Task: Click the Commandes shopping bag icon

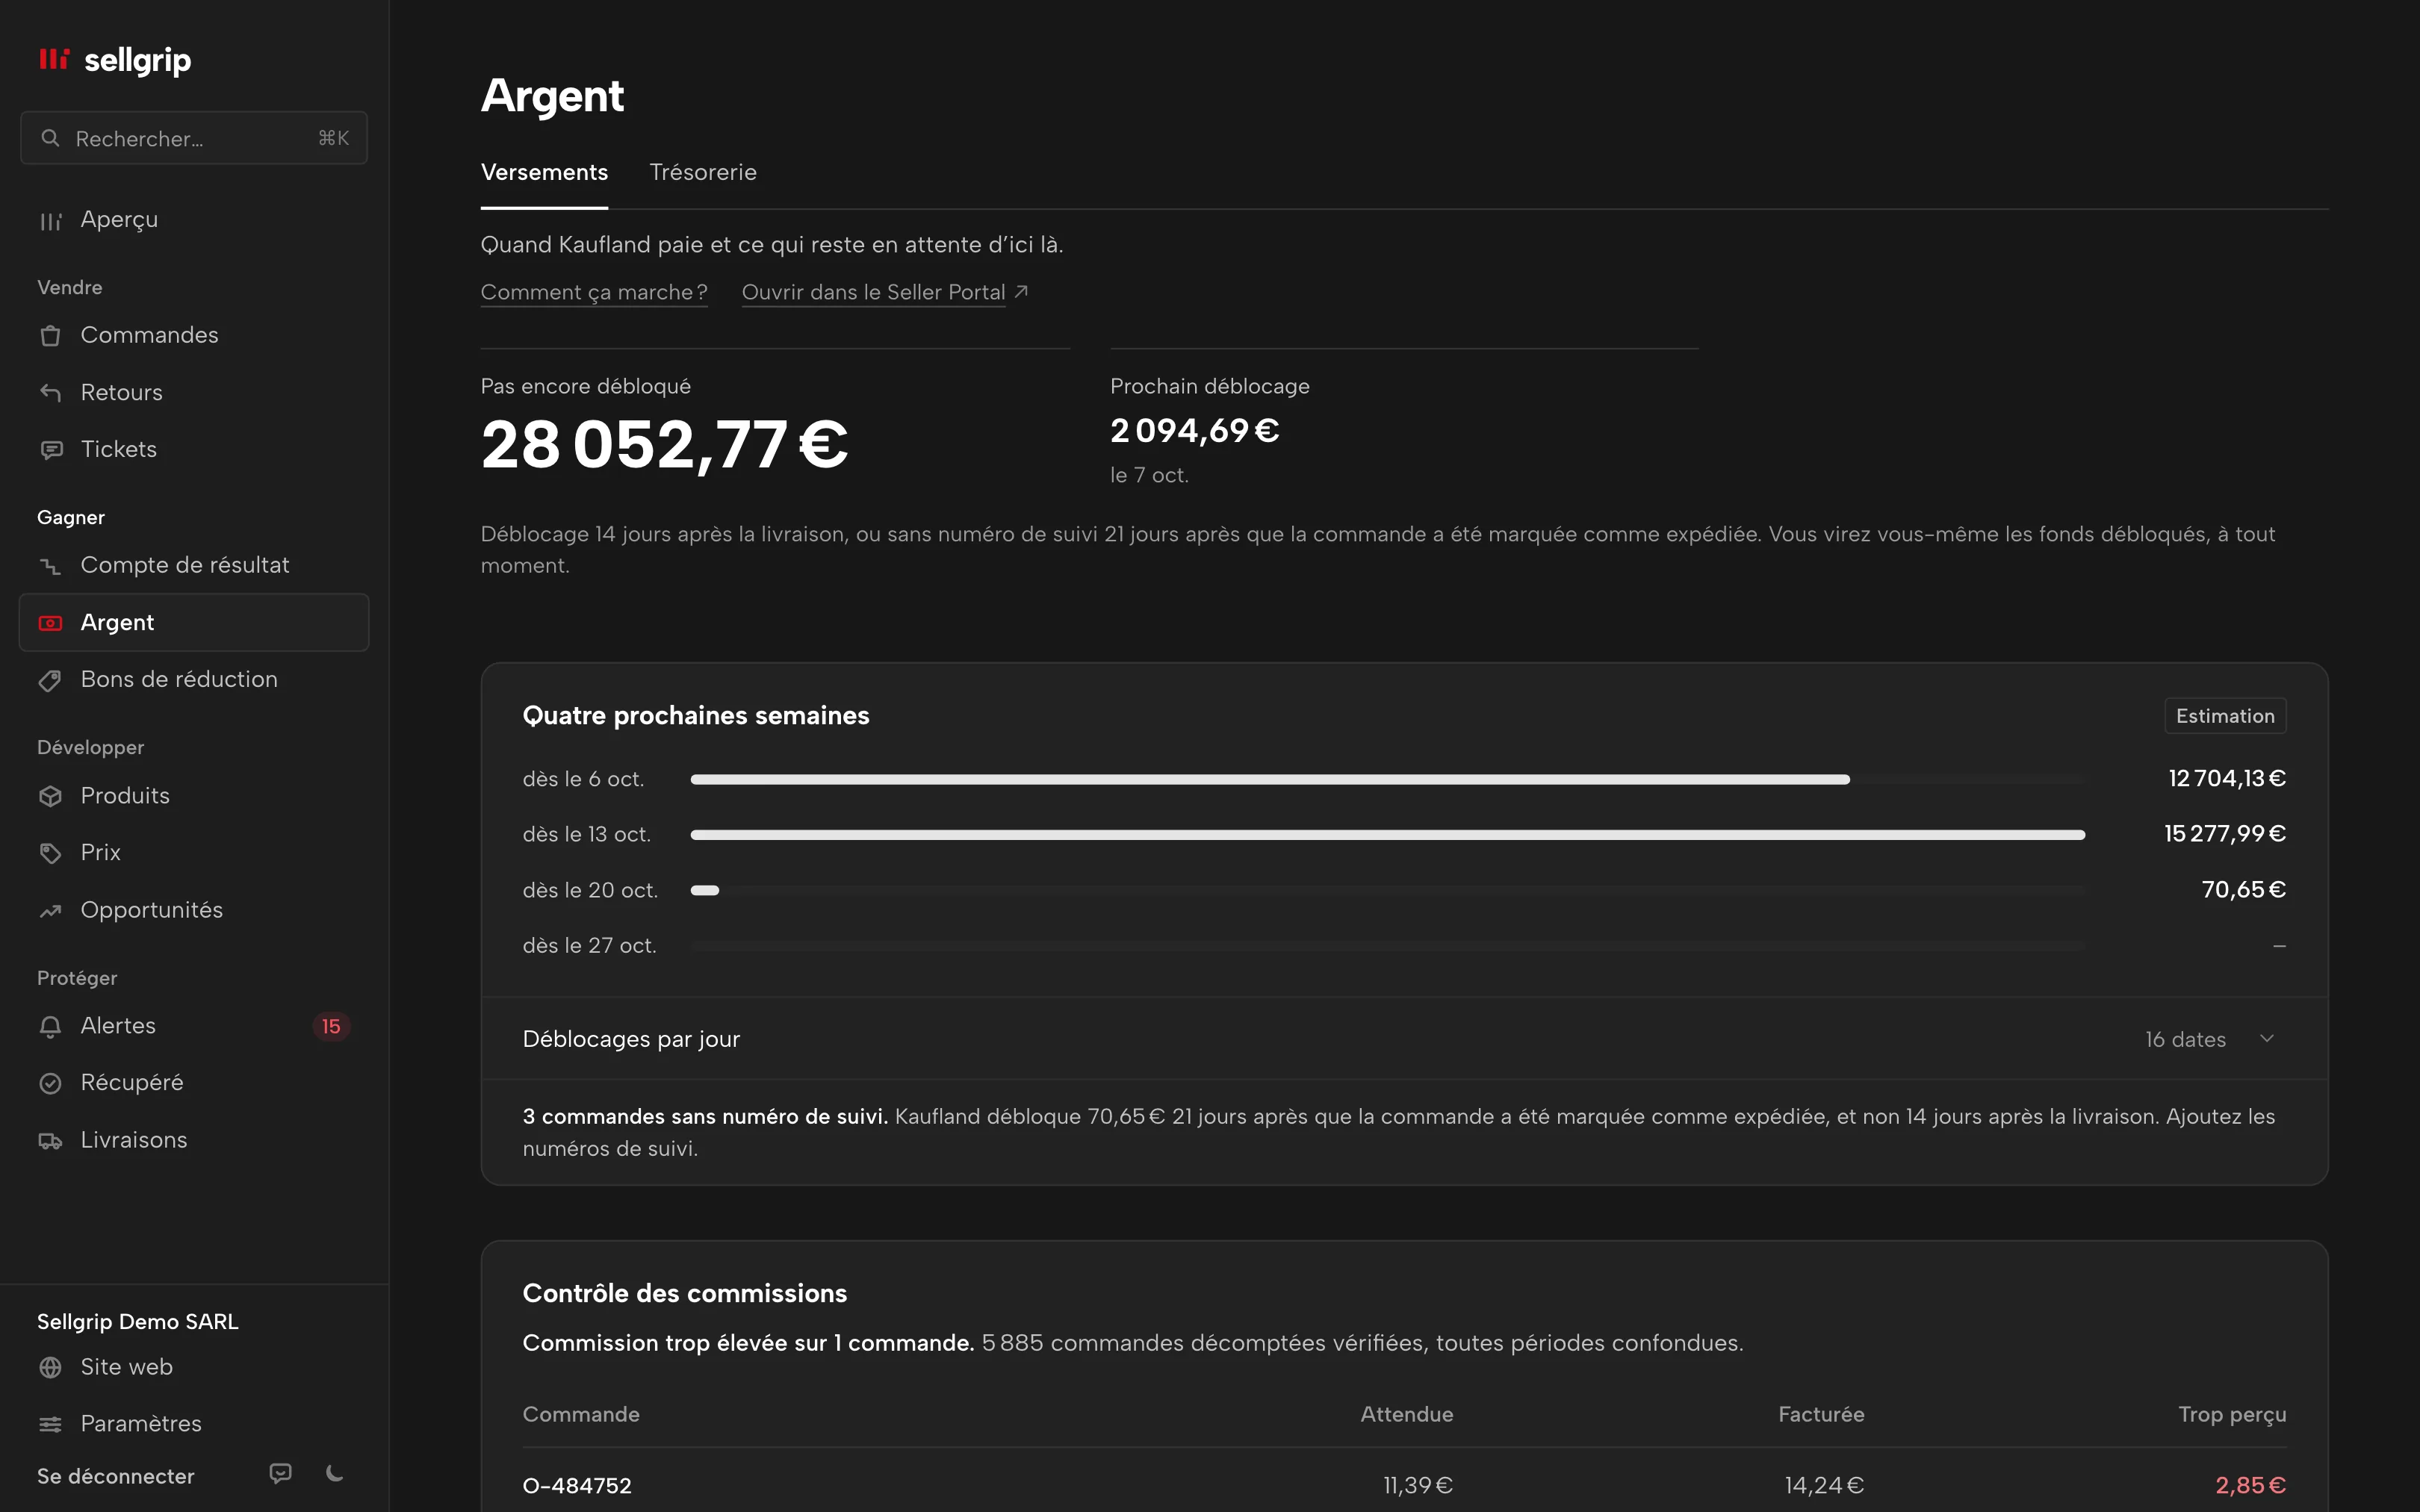Action: (x=50, y=335)
